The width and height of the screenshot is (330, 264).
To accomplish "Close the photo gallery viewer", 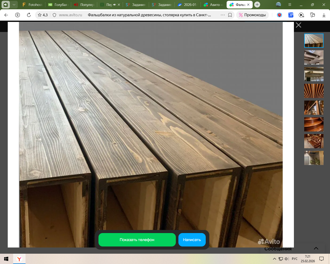I will point(299,25).
